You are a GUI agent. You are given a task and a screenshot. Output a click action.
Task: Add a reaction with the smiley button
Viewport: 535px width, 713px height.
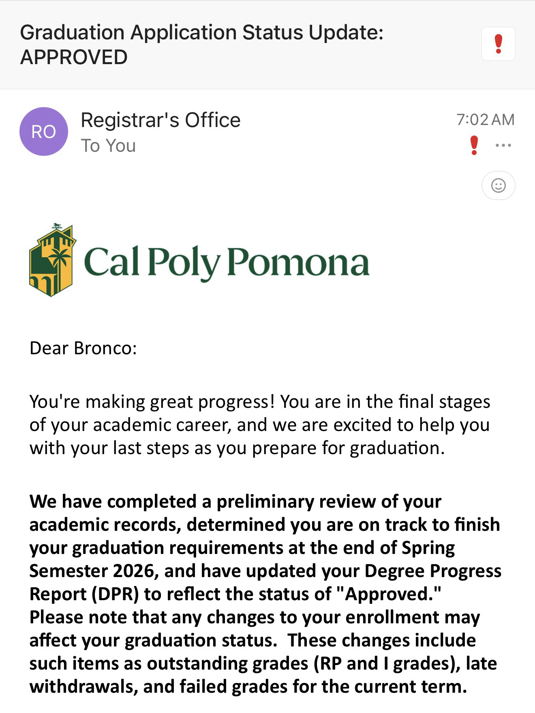(x=498, y=185)
